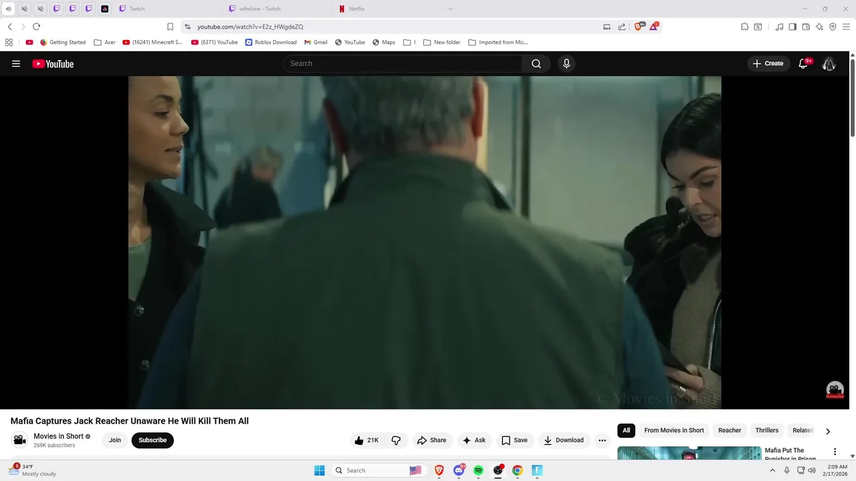Screen dimensions: 856x481
Task: Open browser extensions puzzle icon
Action: pyautogui.click(x=744, y=27)
